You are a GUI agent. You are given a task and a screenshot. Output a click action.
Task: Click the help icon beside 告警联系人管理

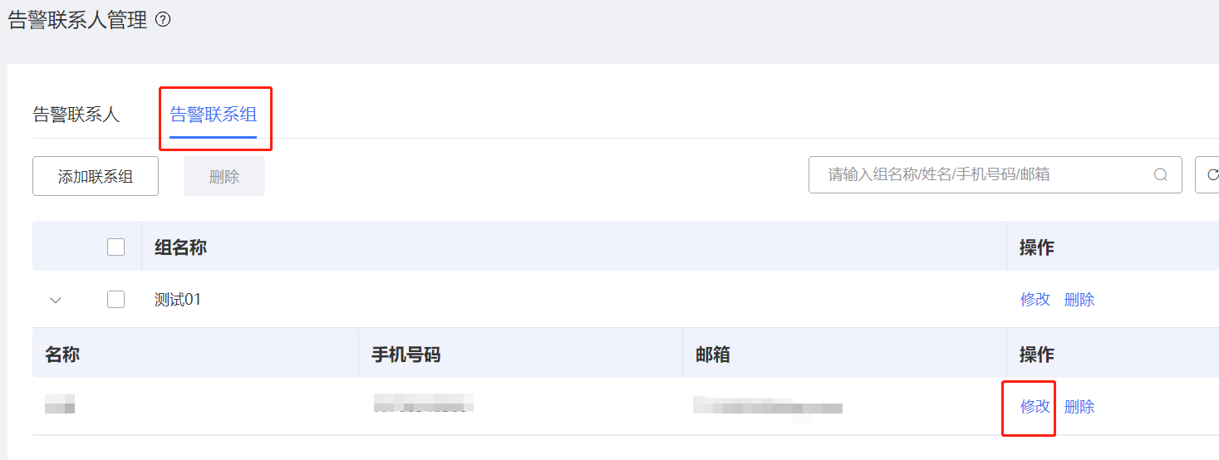(x=163, y=20)
